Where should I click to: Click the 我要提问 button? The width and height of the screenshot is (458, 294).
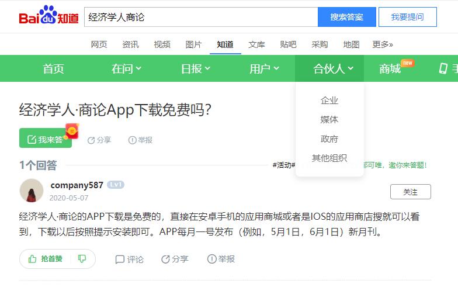coord(407,17)
